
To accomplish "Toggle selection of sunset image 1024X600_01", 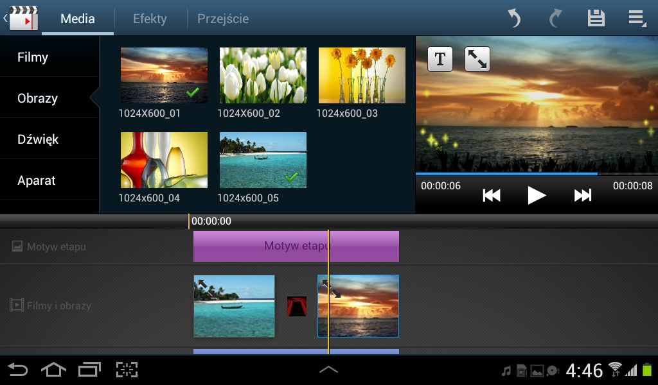I will [x=164, y=76].
